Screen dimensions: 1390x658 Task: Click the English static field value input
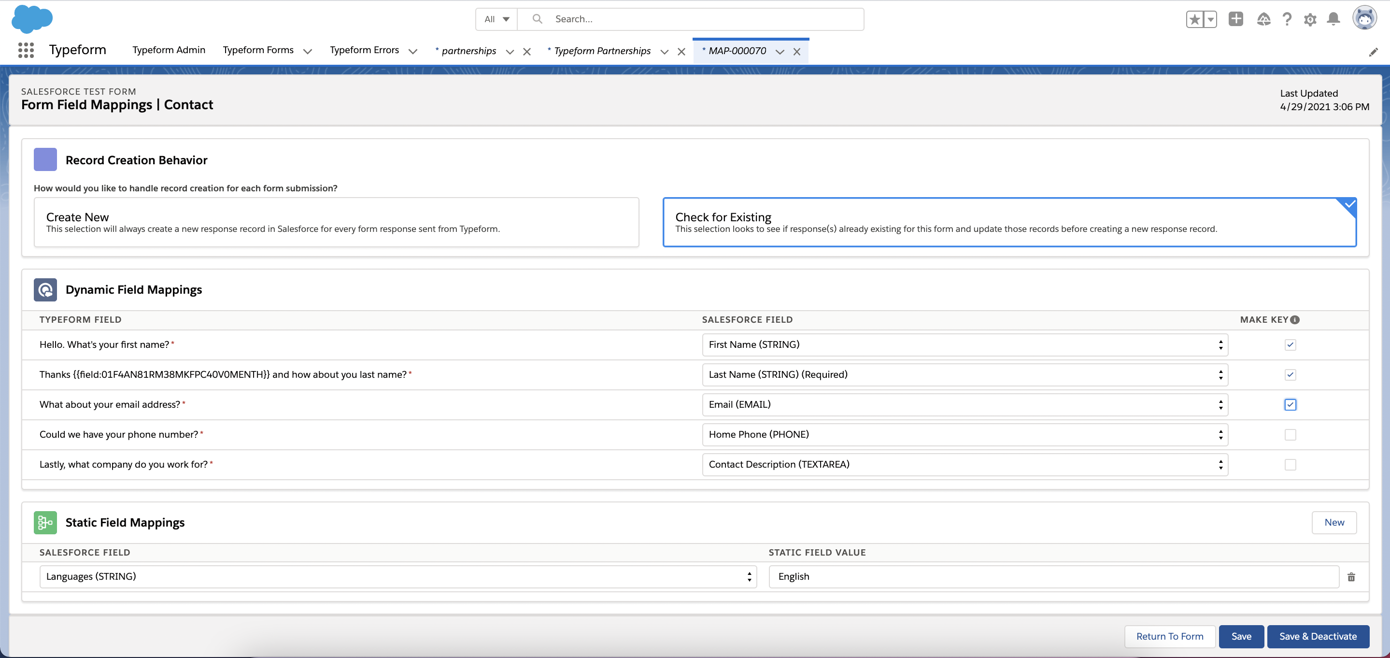click(x=1054, y=576)
